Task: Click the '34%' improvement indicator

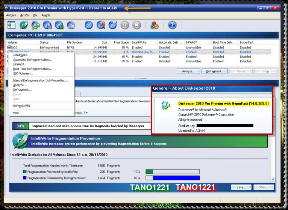Action: pyautogui.click(x=20, y=126)
